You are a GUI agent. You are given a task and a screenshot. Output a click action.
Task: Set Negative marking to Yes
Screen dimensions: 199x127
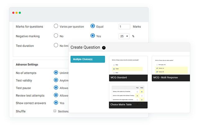(x=93, y=36)
